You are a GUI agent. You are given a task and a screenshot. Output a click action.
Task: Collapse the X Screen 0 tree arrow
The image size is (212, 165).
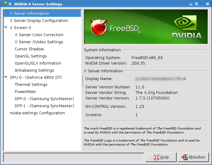pos(6,27)
